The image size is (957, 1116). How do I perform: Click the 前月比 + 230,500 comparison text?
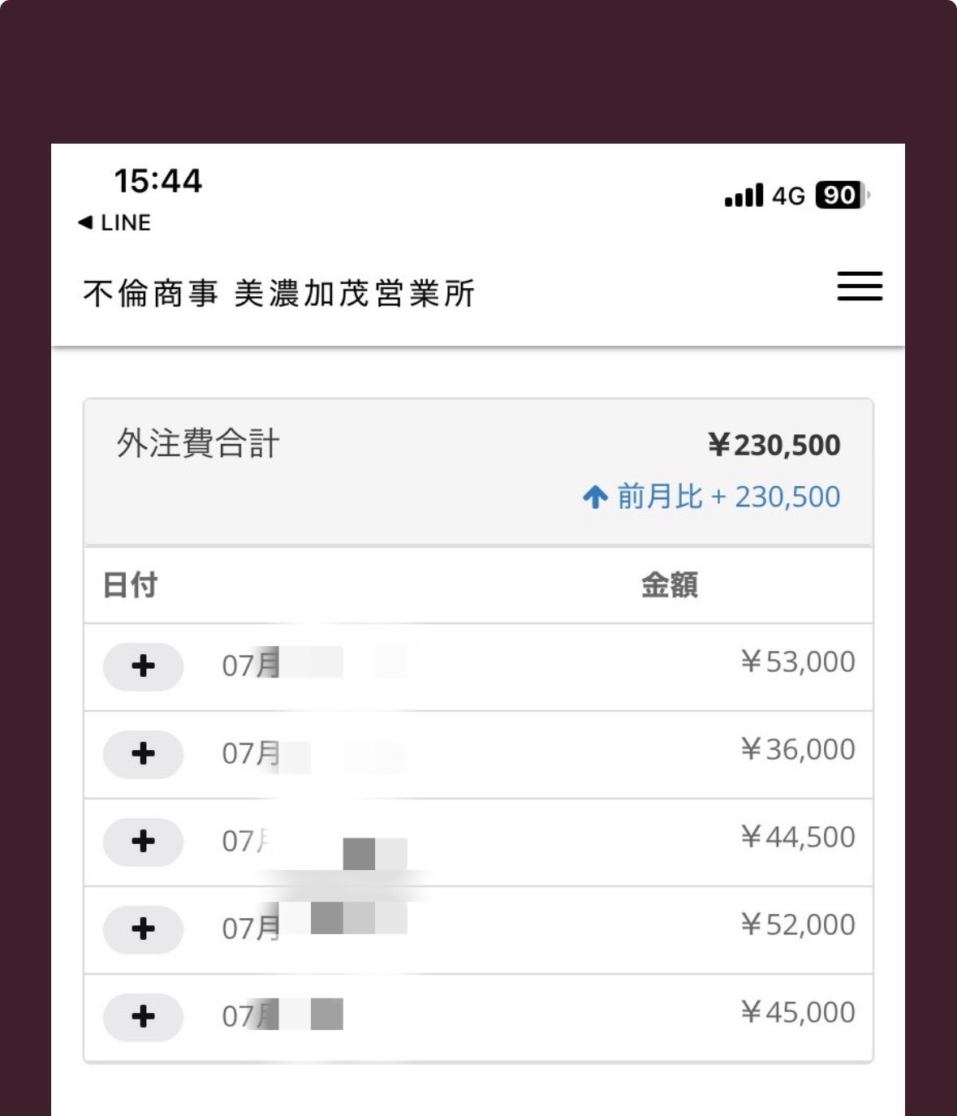click(x=728, y=497)
